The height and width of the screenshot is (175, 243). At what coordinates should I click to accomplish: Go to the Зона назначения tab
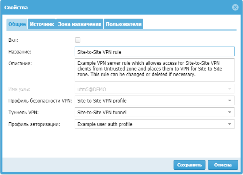80,24
